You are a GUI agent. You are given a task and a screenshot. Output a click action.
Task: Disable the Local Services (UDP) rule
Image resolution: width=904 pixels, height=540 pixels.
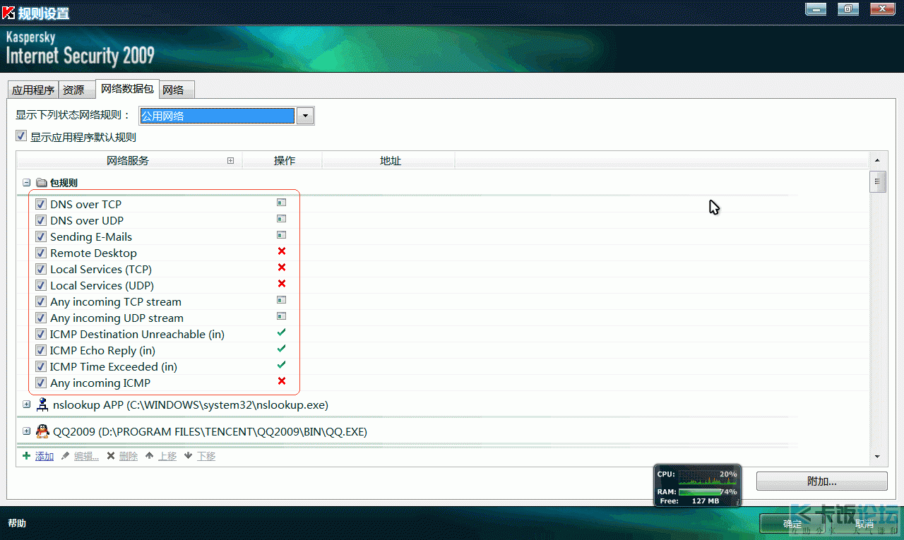tap(41, 285)
